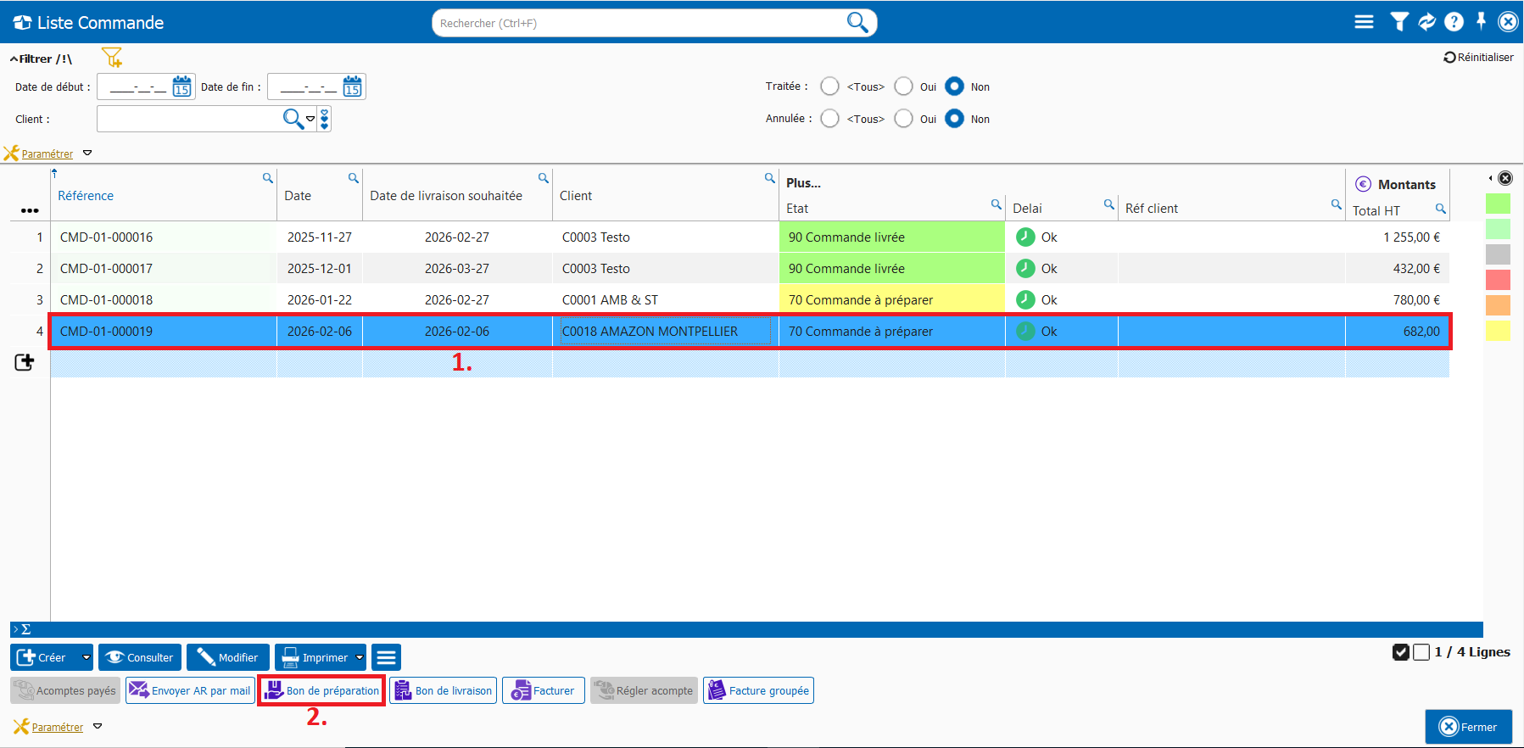
Task: Click the add new row icon
Action: [x=25, y=363]
